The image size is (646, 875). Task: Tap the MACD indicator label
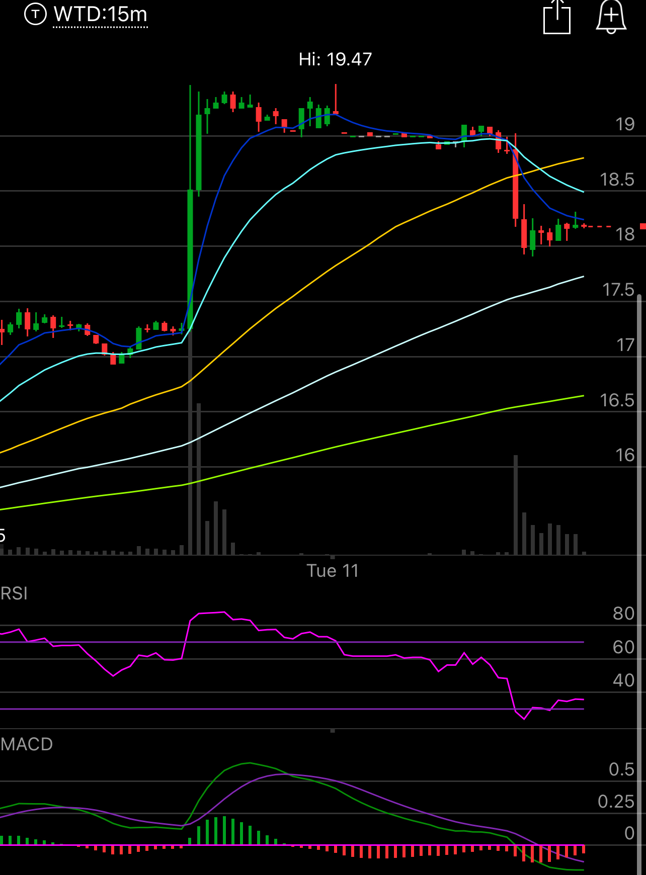pos(27,744)
